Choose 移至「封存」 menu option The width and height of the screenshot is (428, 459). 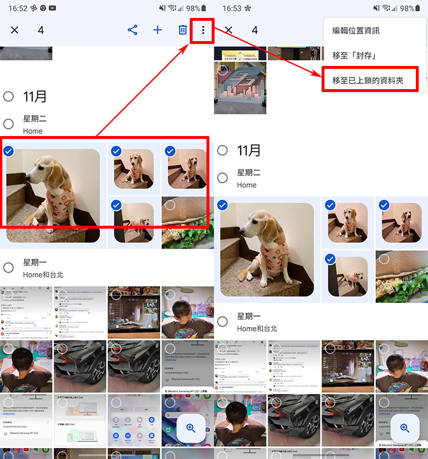point(354,56)
